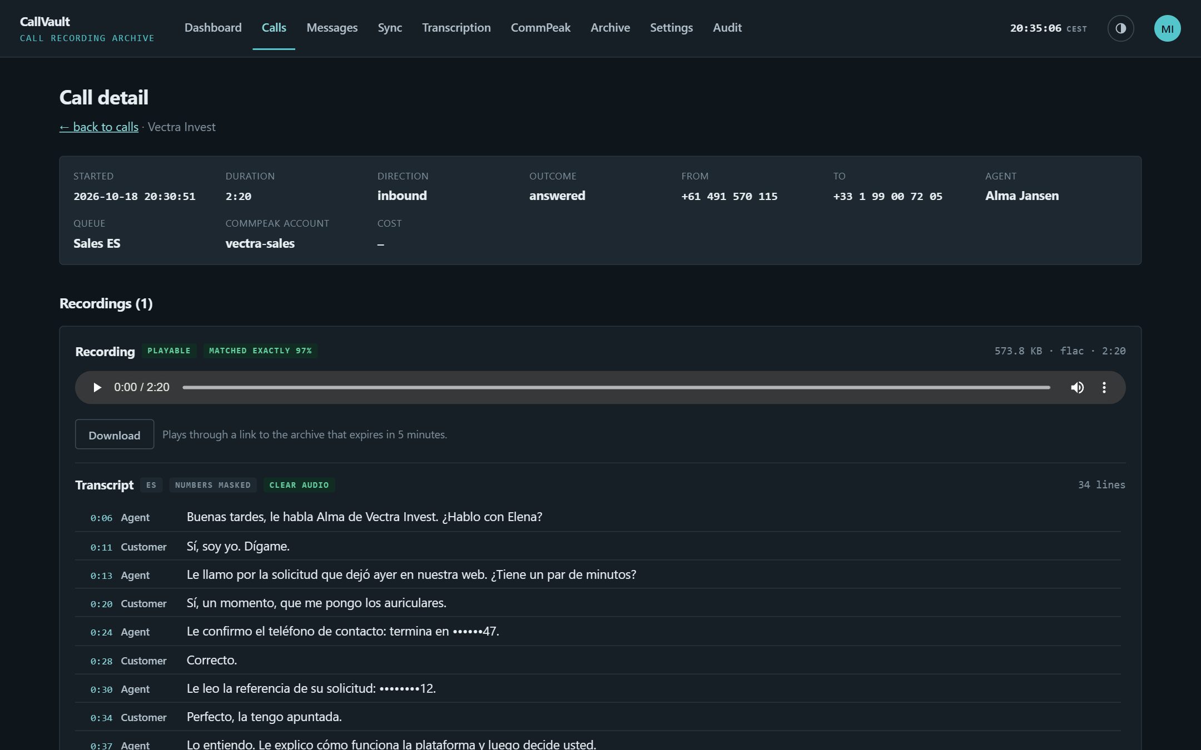
Task: Click the '34 lines' transcript count
Action: [x=1101, y=484]
